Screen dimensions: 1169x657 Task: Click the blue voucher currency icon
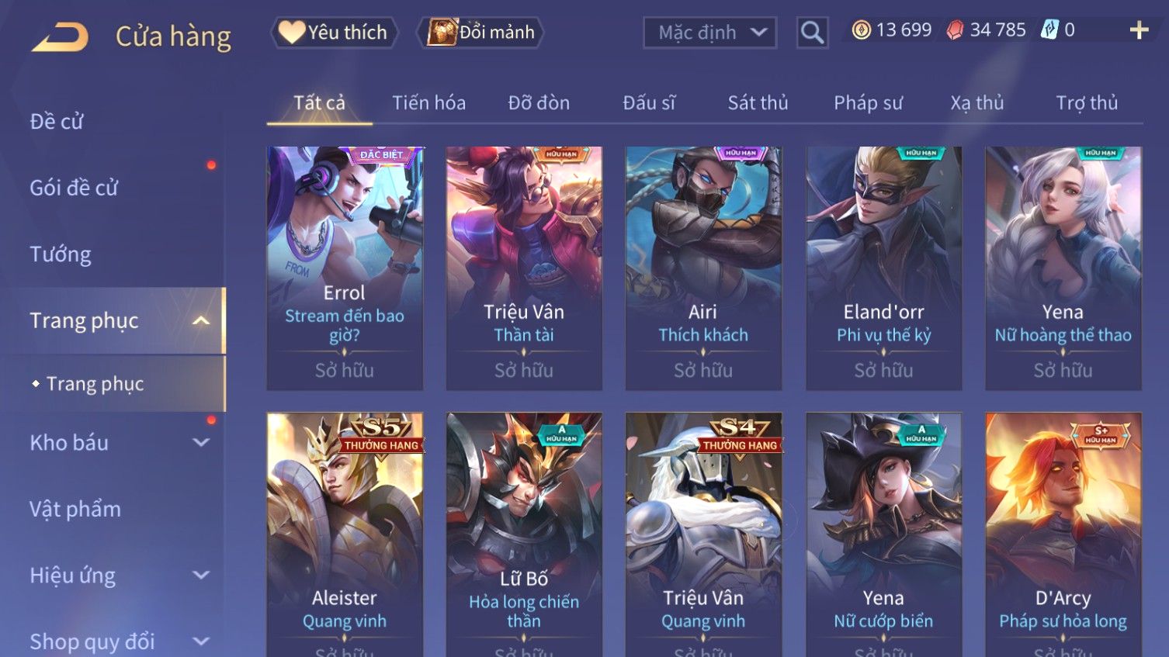pyautogui.click(x=1049, y=30)
